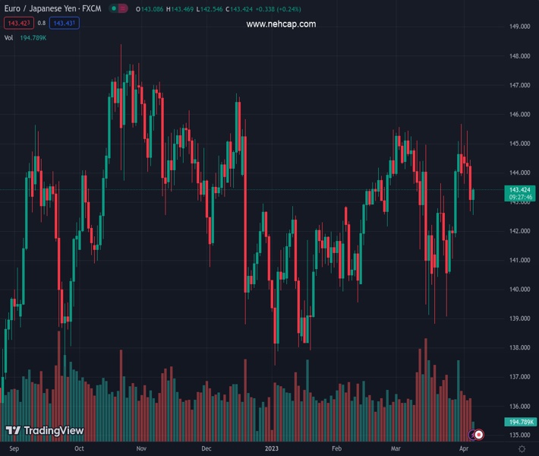Viewport: 539px width, 456px height.
Task: Click the red economic event marker
Action: [x=479, y=435]
